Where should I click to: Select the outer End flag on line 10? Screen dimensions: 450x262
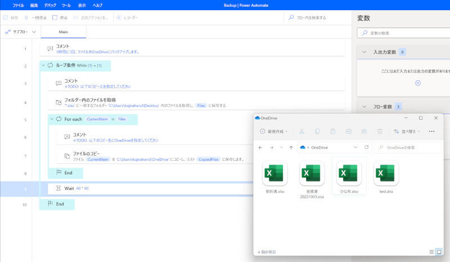pyautogui.click(x=50, y=204)
